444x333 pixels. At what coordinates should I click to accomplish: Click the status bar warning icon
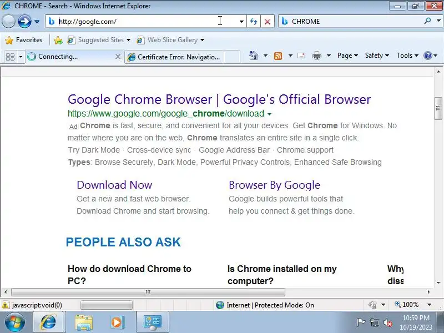pos(5,305)
